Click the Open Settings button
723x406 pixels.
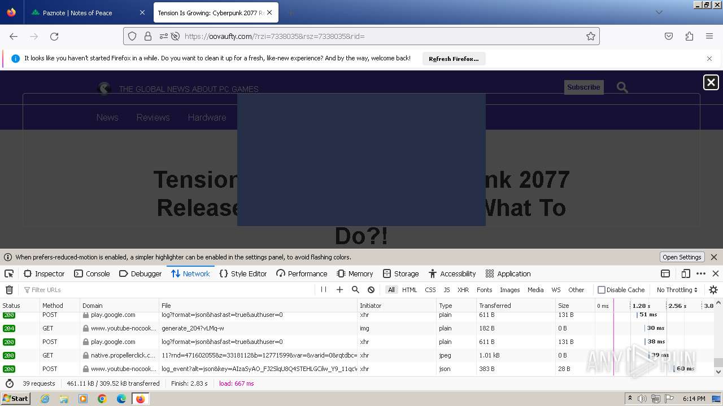click(682, 257)
